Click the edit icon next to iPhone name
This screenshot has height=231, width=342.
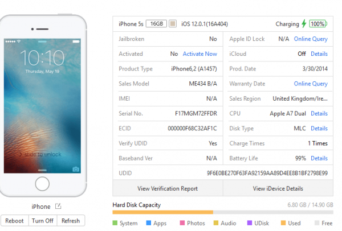(58, 206)
